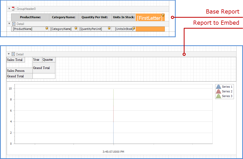Click the Series 1 legend color marker
The height and width of the screenshot is (159, 243).
coord(219,87)
